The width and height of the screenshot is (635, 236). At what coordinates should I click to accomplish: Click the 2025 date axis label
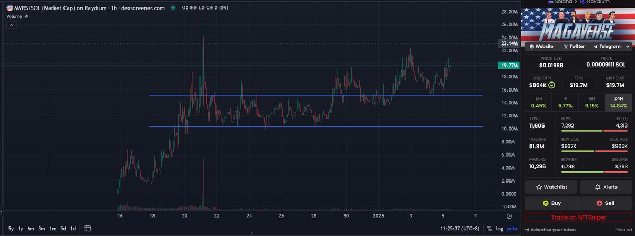pos(378,216)
